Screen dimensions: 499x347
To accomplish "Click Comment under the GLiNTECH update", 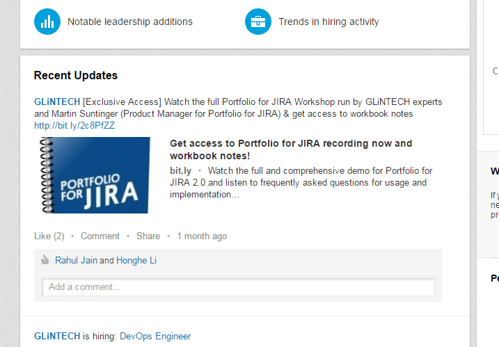I will (x=100, y=236).
